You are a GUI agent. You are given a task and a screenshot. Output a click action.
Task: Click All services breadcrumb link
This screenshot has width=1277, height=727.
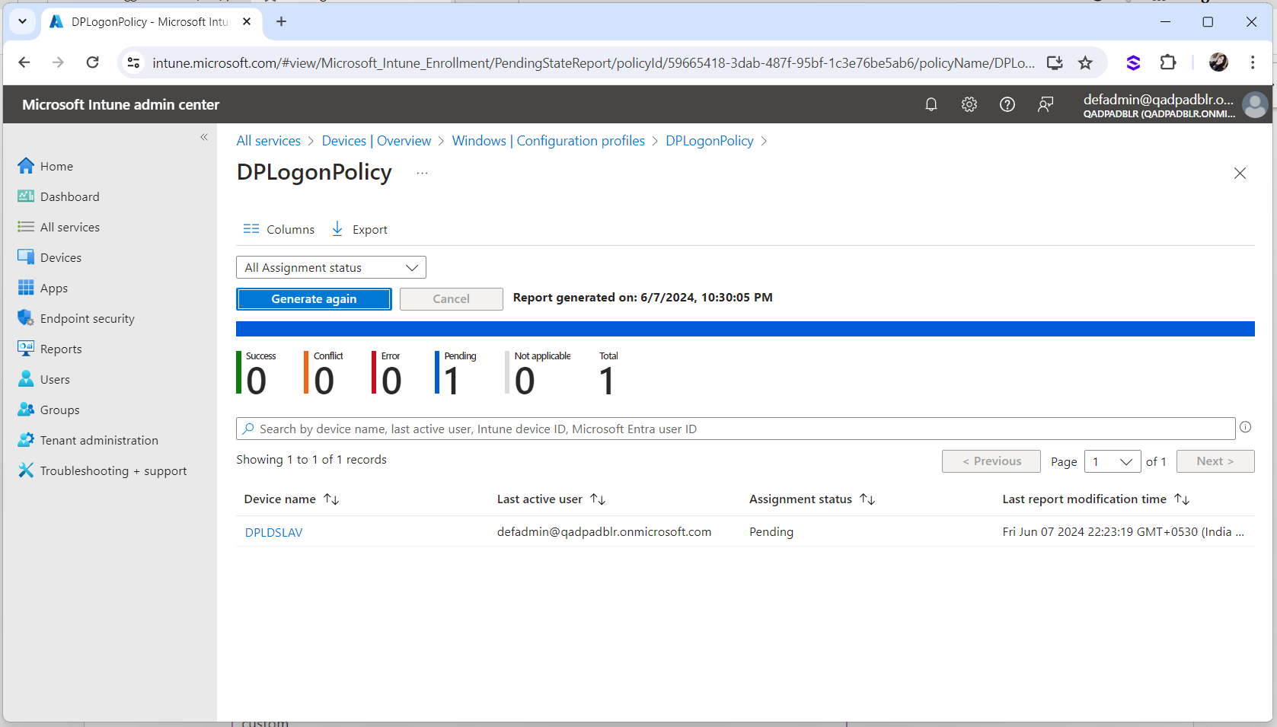[268, 141]
